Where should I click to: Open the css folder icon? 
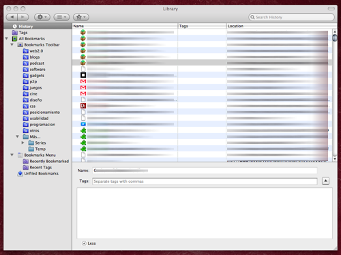[x=26, y=106]
